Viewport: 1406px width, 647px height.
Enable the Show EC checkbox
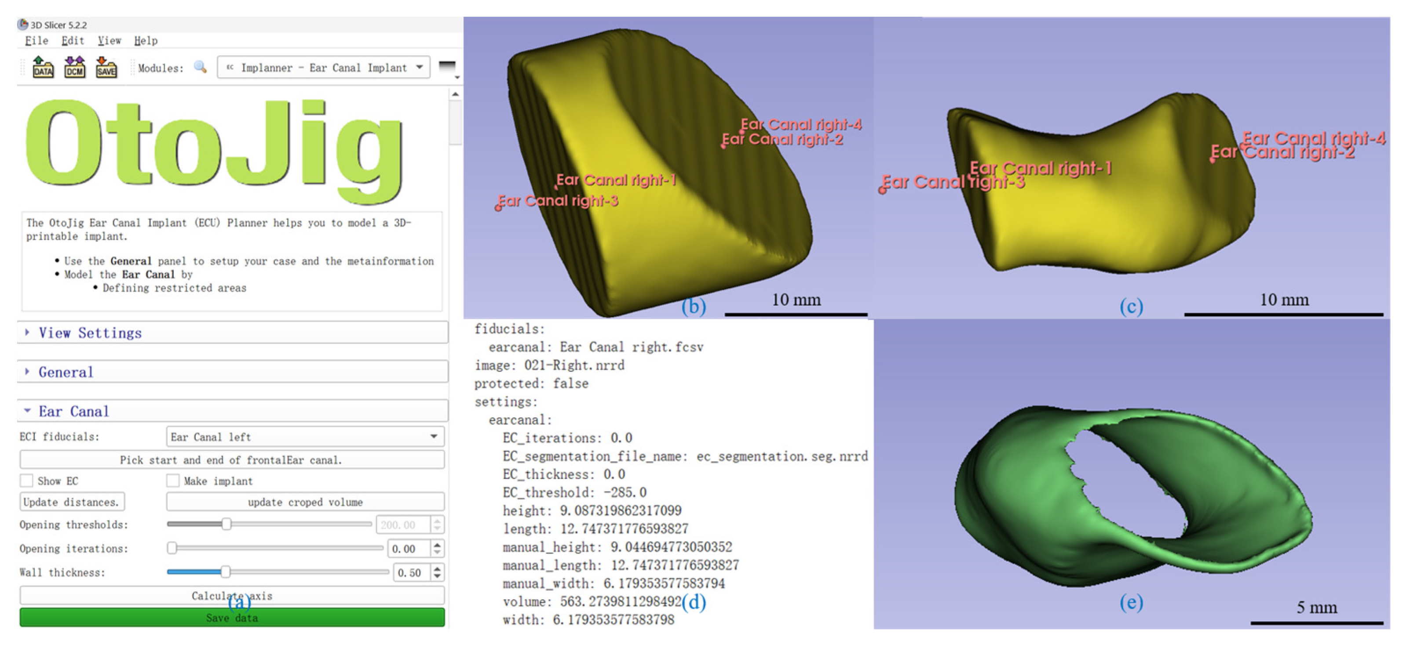[27, 481]
